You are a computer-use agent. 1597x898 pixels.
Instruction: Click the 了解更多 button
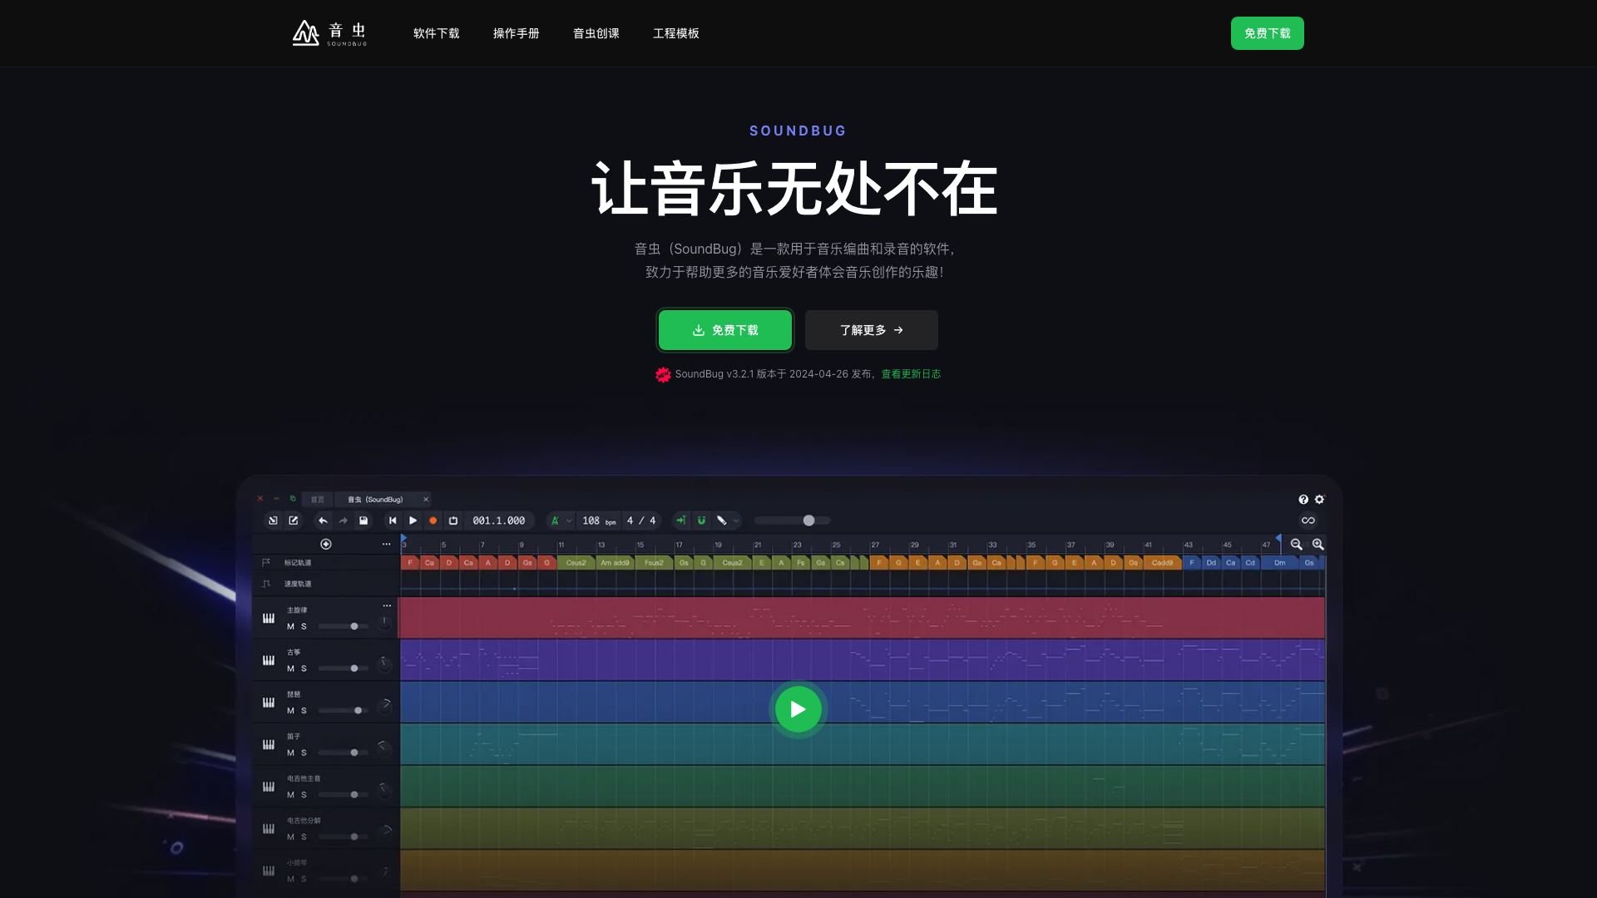pyautogui.click(x=872, y=330)
